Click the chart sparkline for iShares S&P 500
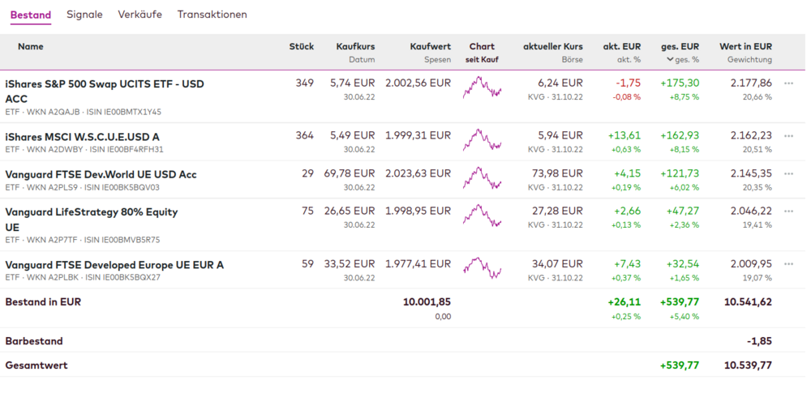The height and width of the screenshot is (393, 811). [x=482, y=88]
